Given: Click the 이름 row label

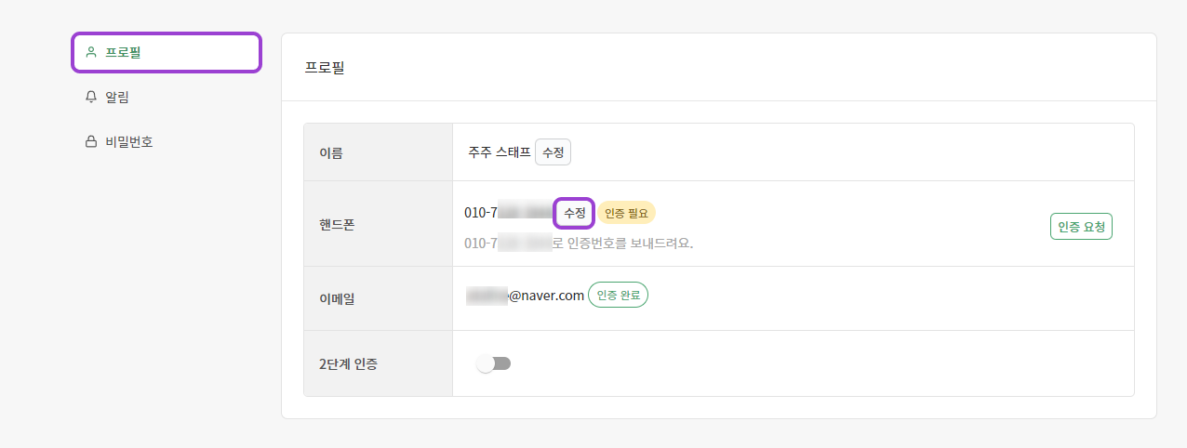Looking at the screenshot, I should tap(331, 152).
